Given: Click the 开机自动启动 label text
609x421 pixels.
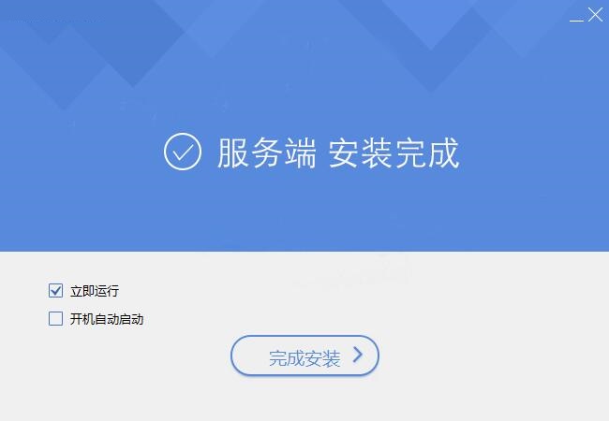Looking at the screenshot, I should tap(107, 319).
